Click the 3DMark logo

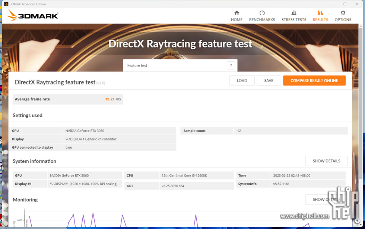pos(33,16)
